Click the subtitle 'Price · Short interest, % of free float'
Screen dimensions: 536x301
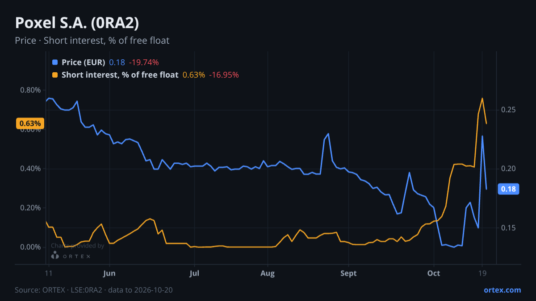(92, 41)
